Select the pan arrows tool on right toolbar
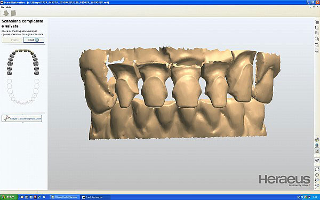The image size is (320, 200). tap(317, 175)
